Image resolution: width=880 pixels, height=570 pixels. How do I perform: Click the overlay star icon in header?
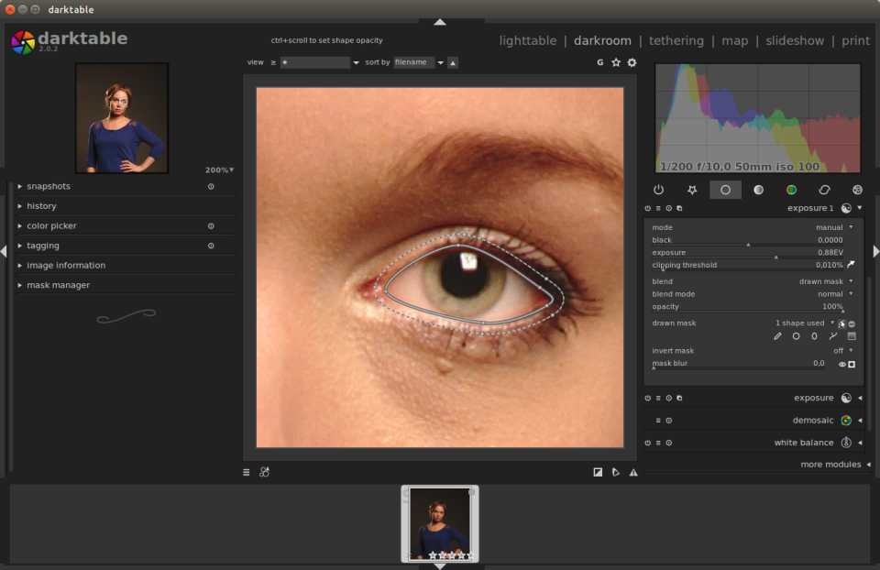point(616,62)
